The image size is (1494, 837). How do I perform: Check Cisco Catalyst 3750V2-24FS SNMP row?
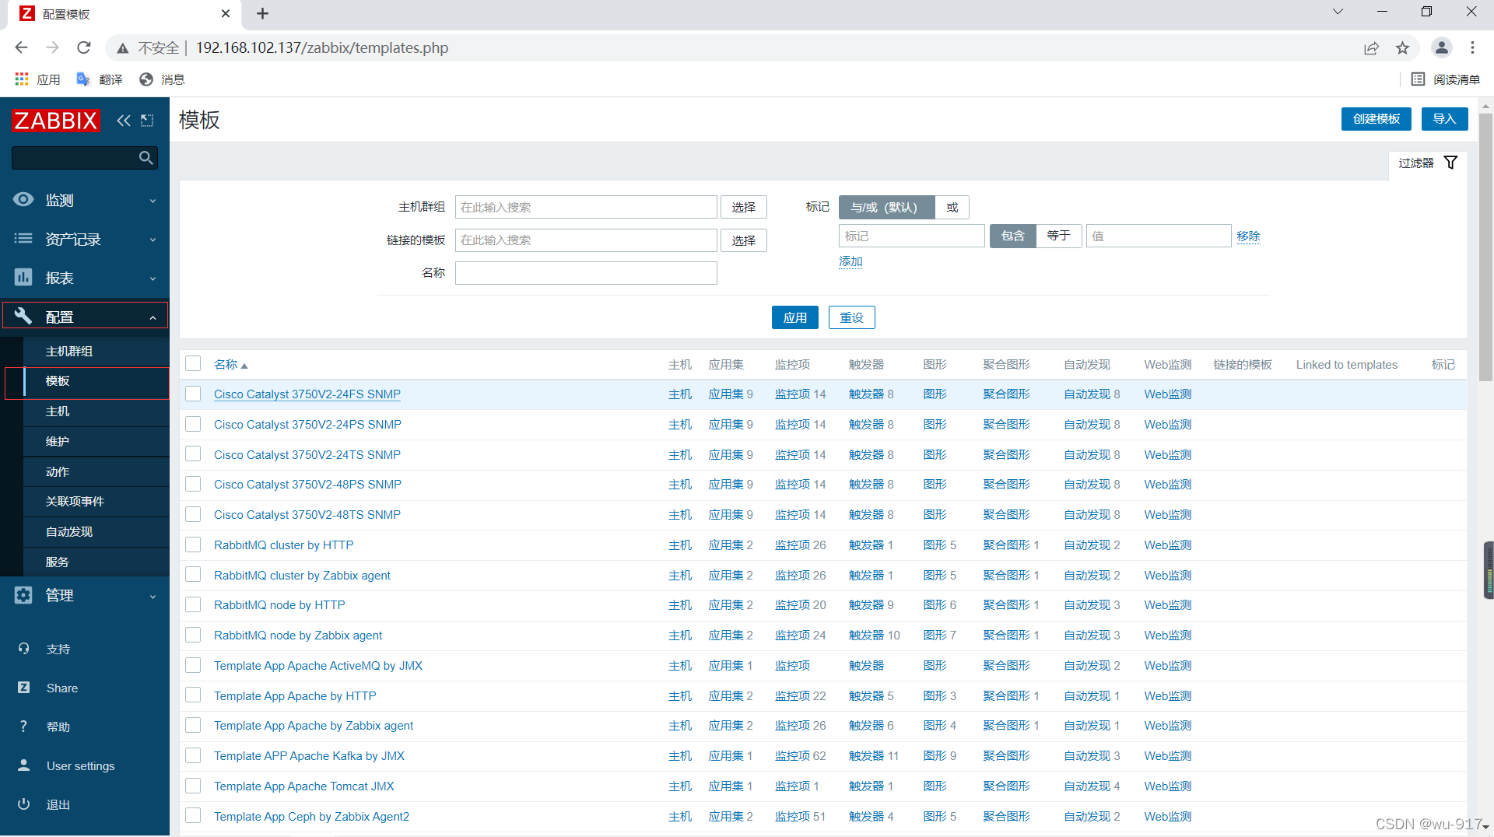(193, 394)
